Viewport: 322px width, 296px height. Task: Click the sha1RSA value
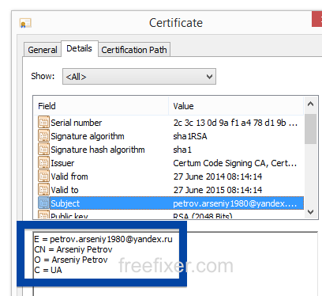coord(190,136)
